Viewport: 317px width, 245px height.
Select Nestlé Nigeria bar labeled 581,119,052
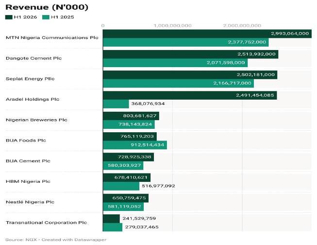[123, 207]
